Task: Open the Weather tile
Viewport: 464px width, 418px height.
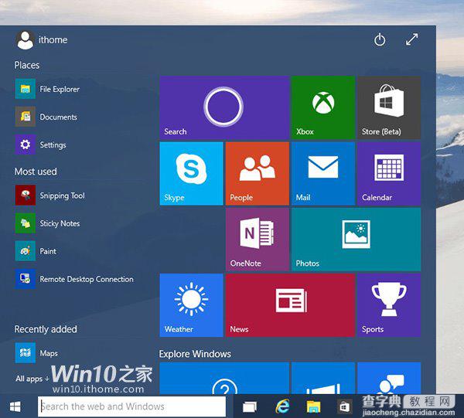Action: 191,305
